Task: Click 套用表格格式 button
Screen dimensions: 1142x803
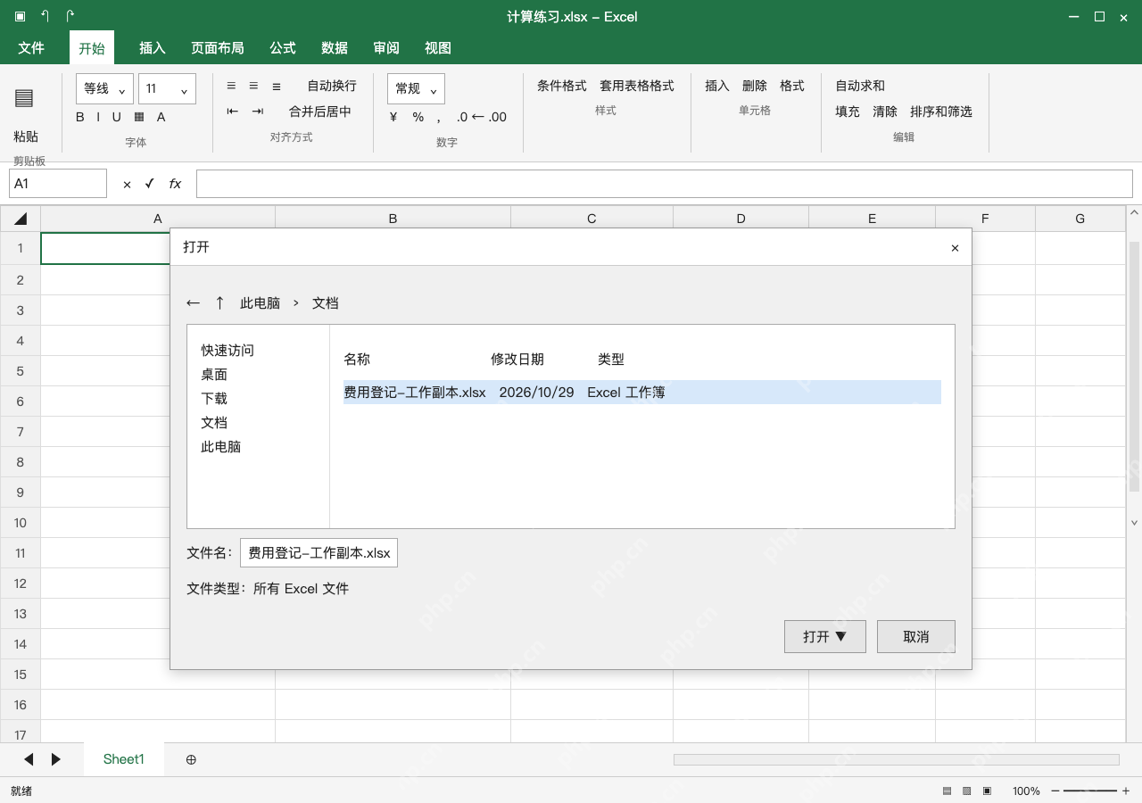Action: (x=637, y=86)
